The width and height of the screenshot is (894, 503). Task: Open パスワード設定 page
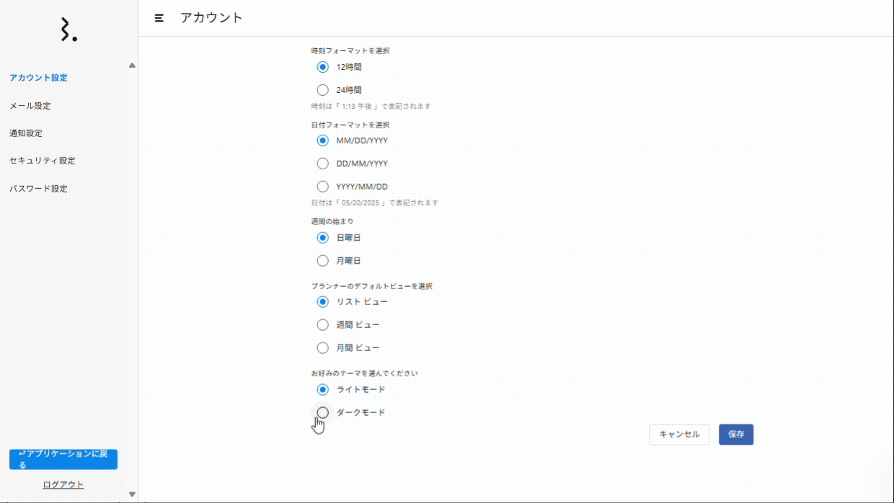[x=38, y=189]
